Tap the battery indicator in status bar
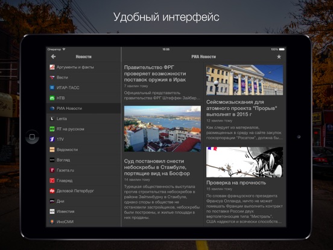The height and width of the screenshot is (250, 333). click(282, 50)
